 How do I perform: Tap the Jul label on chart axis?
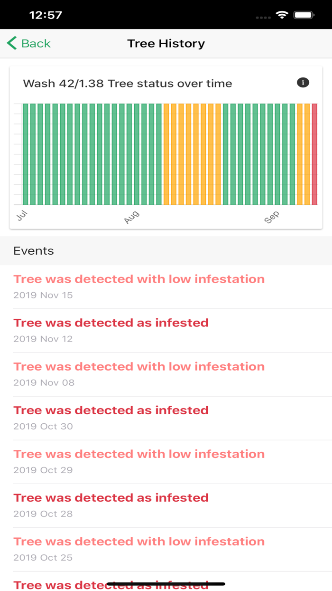pyautogui.click(x=22, y=216)
